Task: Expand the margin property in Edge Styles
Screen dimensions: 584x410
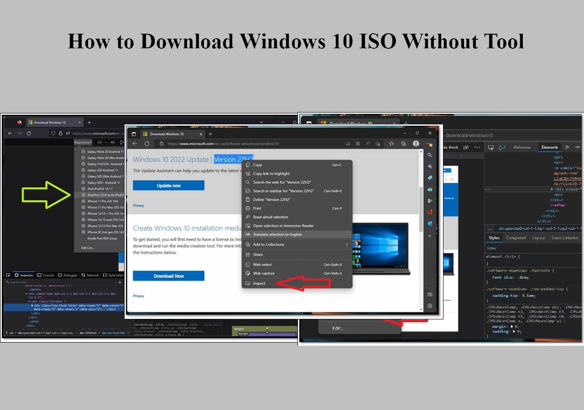Action: click(x=512, y=327)
